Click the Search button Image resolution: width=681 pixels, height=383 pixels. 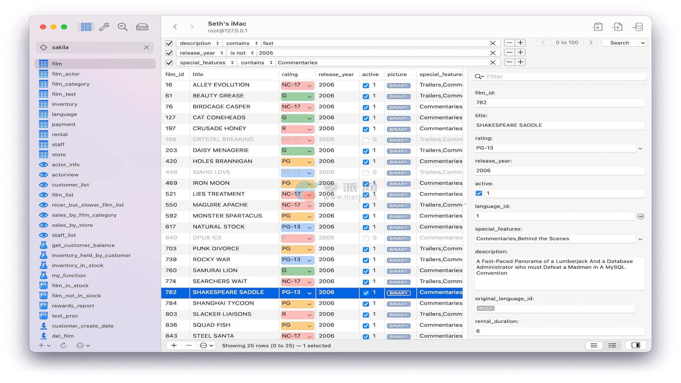click(x=620, y=43)
